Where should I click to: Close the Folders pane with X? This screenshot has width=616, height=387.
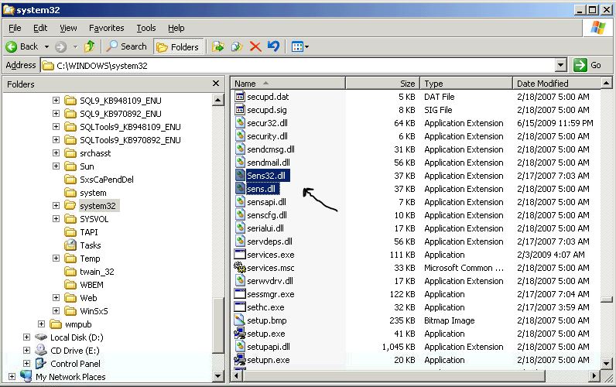216,84
